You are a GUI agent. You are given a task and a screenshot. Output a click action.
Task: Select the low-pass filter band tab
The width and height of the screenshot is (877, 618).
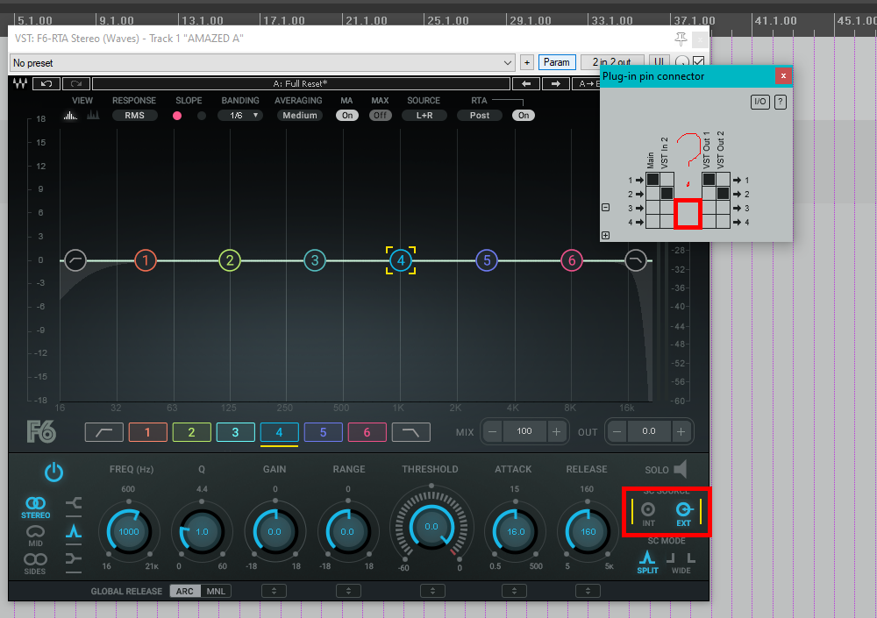(411, 432)
